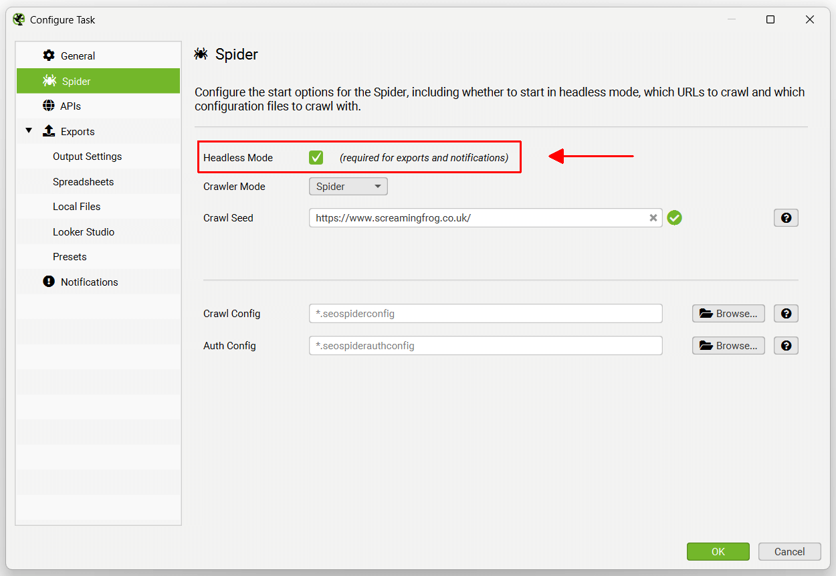The height and width of the screenshot is (576, 836).
Task: Click inside the Crawl Config field
Action: (485, 313)
